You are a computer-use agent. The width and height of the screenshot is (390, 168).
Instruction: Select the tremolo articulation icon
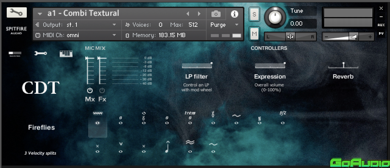coord(190,118)
